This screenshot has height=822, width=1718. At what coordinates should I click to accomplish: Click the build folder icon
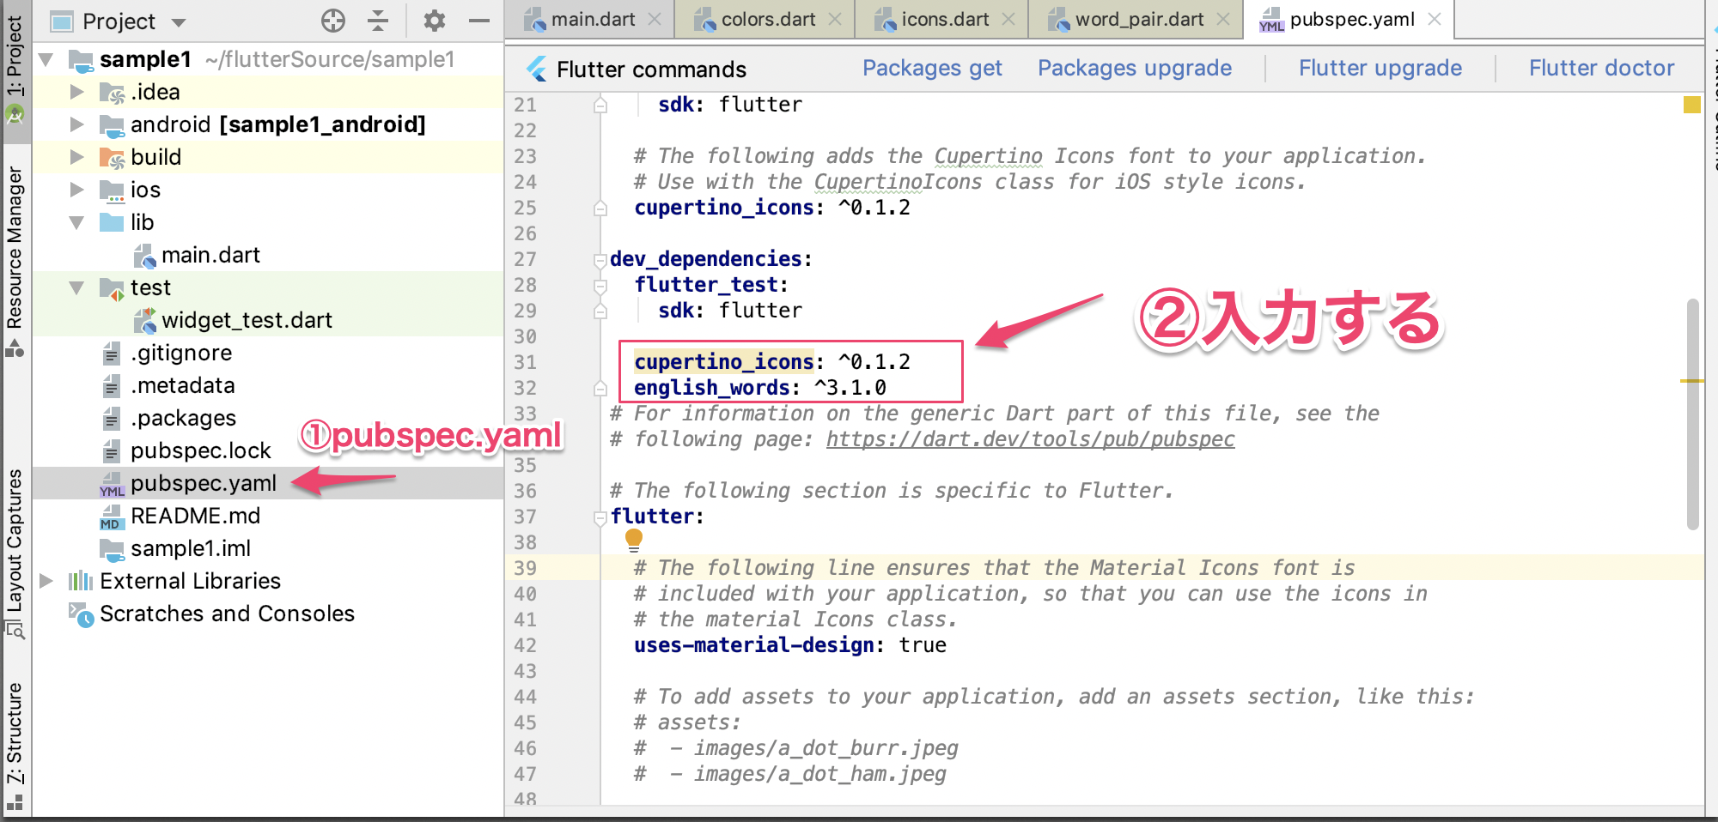click(112, 157)
